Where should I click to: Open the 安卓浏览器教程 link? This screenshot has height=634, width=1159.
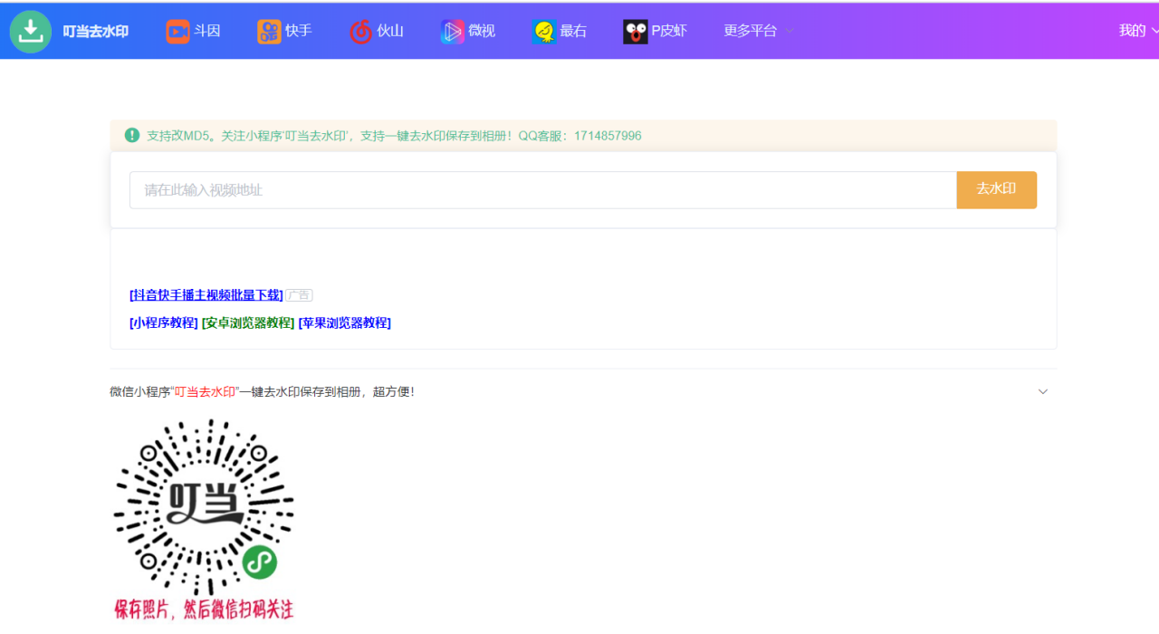tap(244, 323)
